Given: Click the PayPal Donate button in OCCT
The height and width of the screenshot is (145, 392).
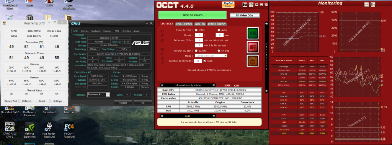Looking at the screenshot, I should pos(228,5).
